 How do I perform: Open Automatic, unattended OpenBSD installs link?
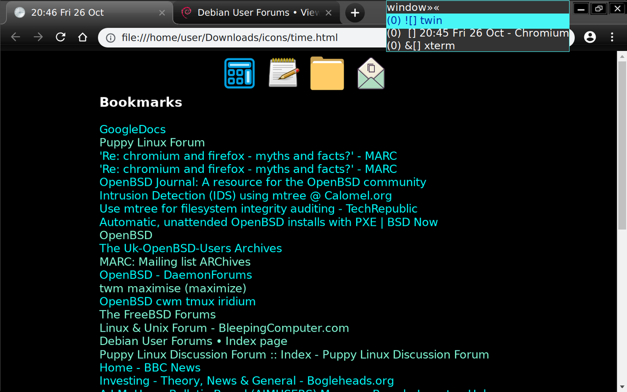269,222
